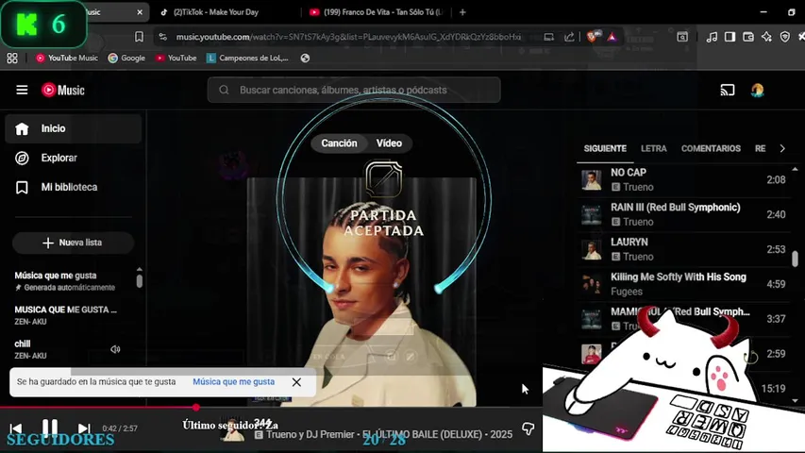The height and width of the screenshot is (453, 805).
Task: Click the site settings icon in address bar
Action: (162, 37)
